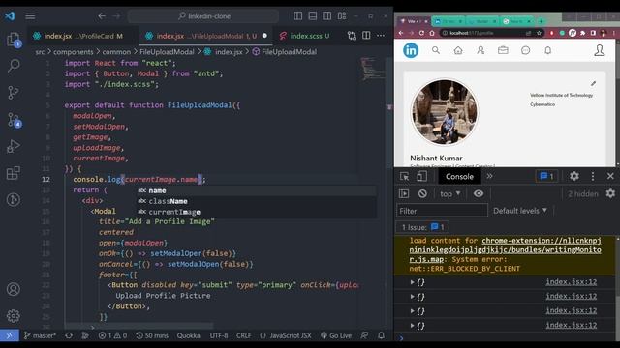Toggle the DevTools device toolbar
Image resolution: width=620 pixels, height=348 pixels.
421,176
